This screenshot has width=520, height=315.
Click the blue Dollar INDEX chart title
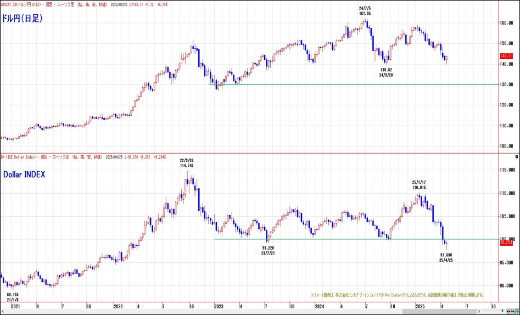click(x=24, y=174)
